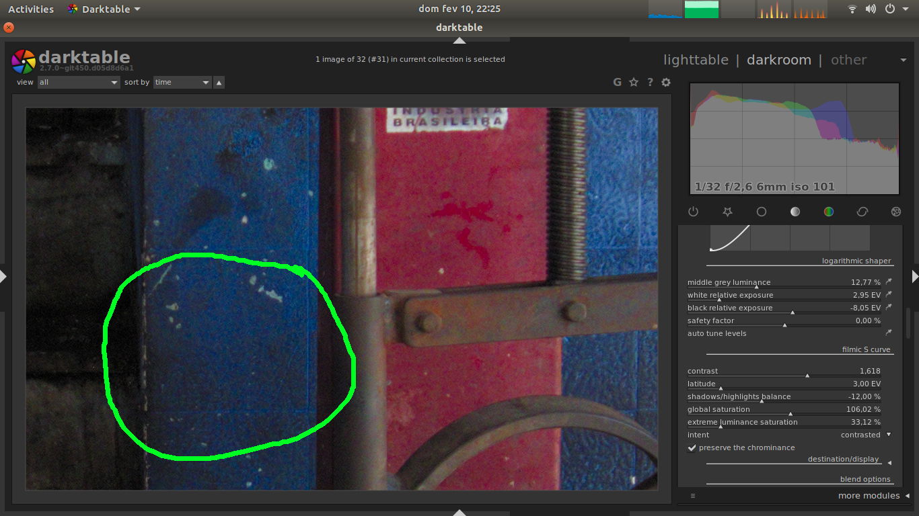Toggle preserve the chrominance checkbox
919x516 pixels.
point(692,447)
